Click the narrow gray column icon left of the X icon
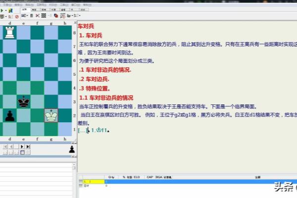The height and width of the screenshot is (198, 297). pos(32,15)
